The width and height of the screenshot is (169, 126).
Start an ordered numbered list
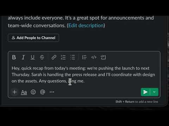click(63, 57)
